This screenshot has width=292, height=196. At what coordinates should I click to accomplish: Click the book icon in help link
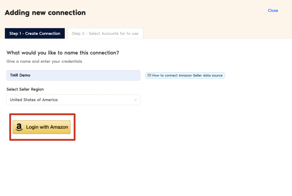pos(149,76)
